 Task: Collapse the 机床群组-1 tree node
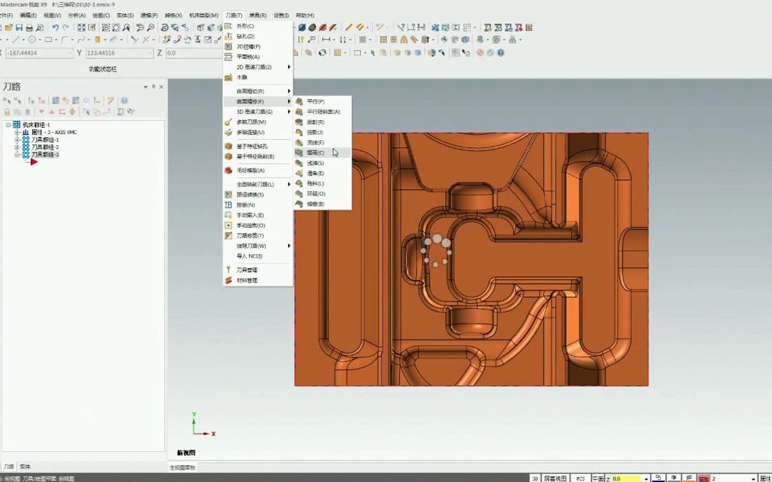click(x=8, y=125)
